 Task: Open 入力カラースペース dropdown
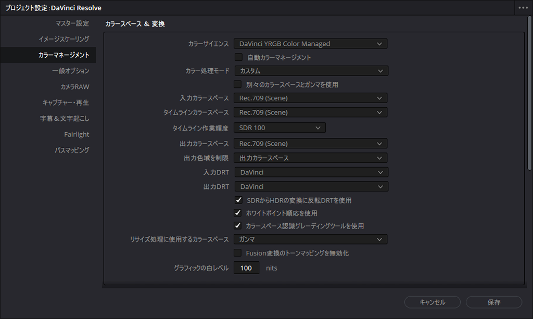310,98
